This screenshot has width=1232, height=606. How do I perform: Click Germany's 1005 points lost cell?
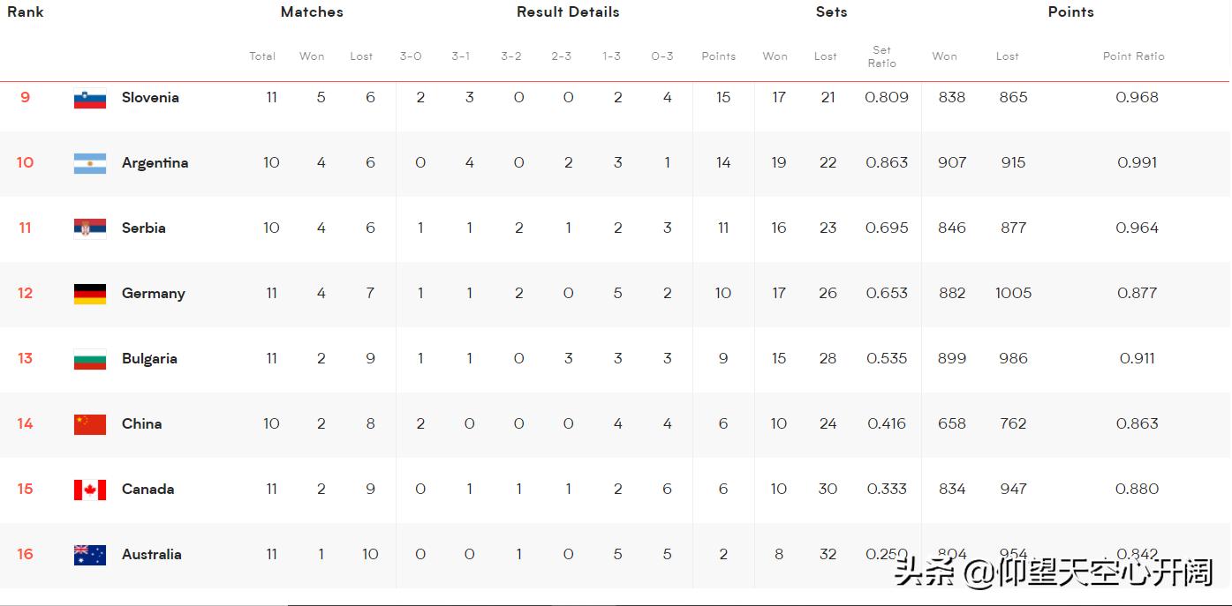tap(1013, 294)
